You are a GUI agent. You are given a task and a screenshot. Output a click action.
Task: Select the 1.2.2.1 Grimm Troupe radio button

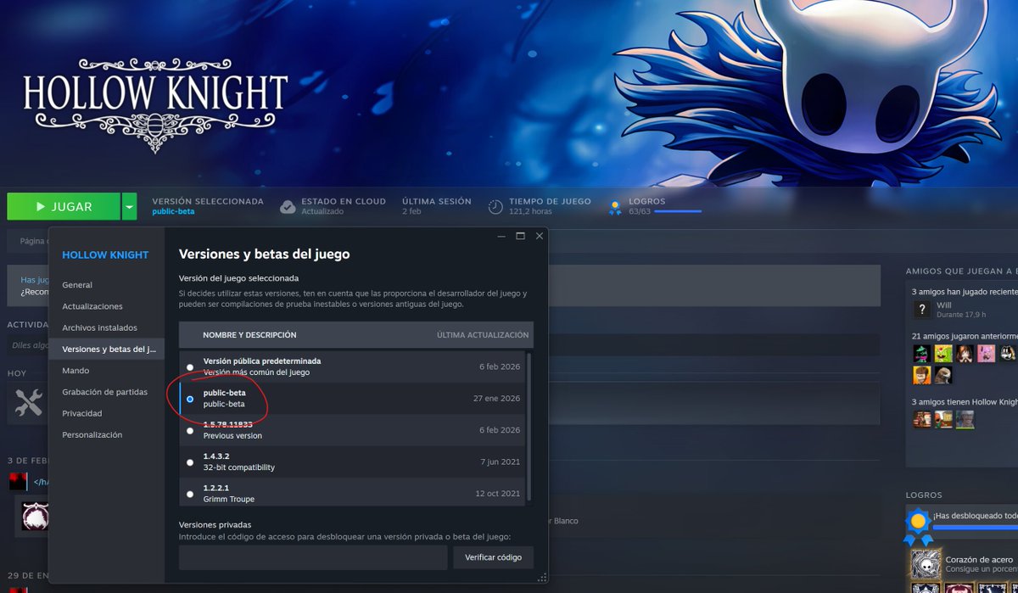tap(190, 494)
